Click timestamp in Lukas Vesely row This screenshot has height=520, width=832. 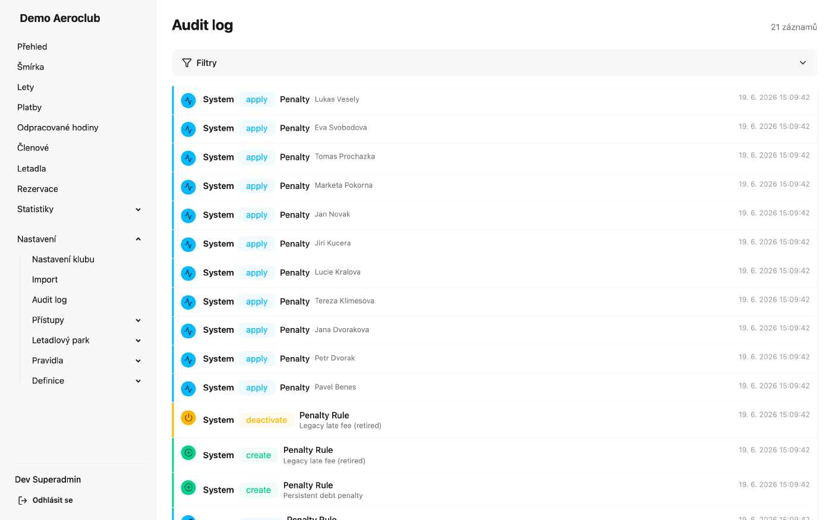pyautogui.click(x=774, y=97)
